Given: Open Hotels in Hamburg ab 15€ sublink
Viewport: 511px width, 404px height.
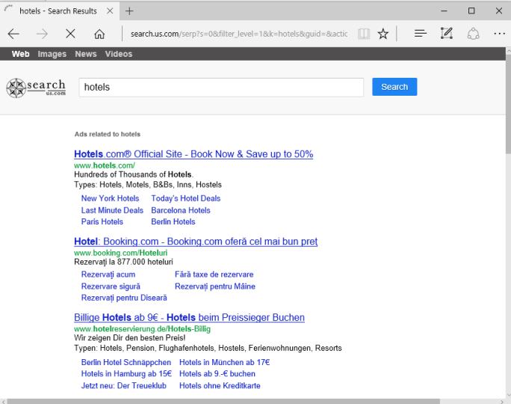Looking at the screenshot, I should click(x=126, y=374).
